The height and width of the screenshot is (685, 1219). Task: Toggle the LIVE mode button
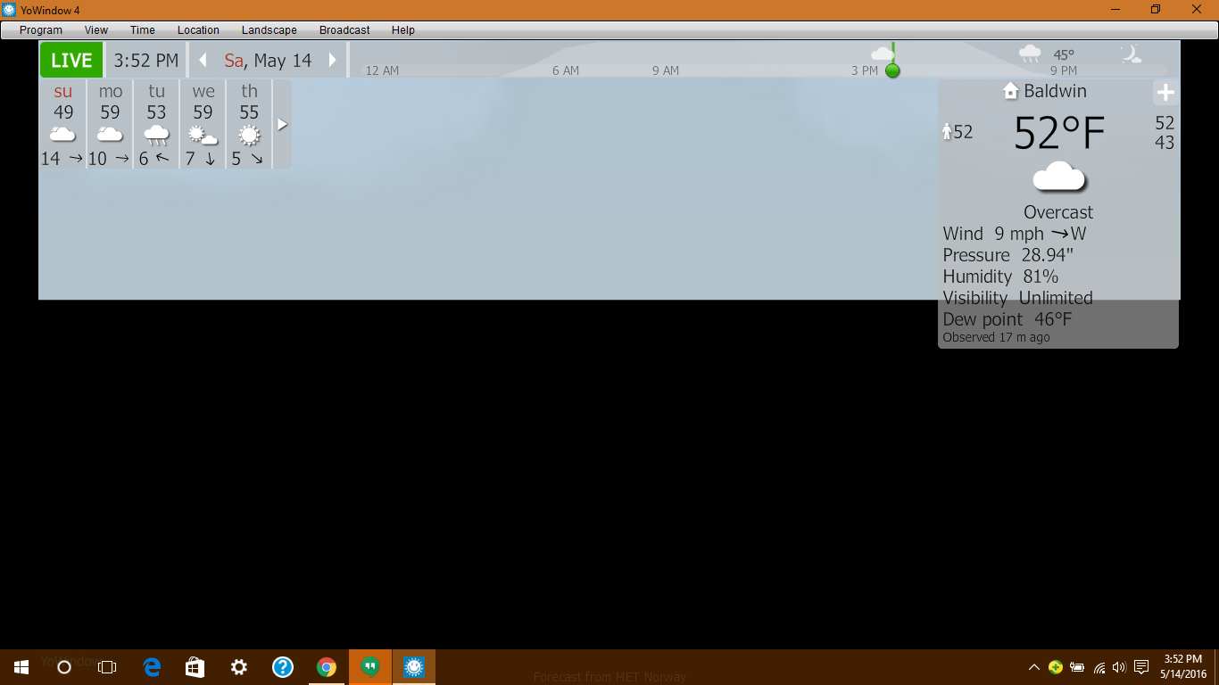[x=71, y=61]
